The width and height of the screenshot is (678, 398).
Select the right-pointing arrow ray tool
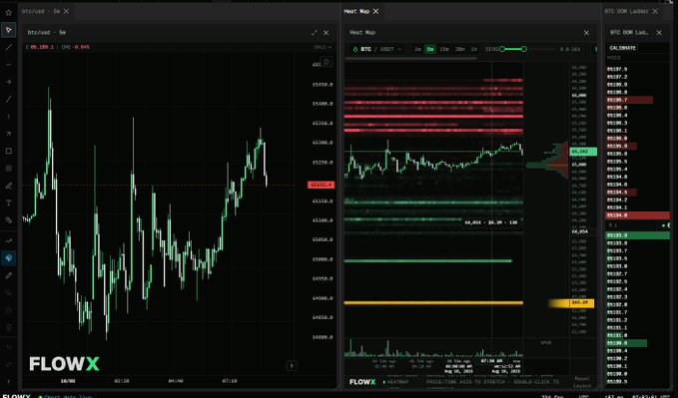[x=9, y=82]
